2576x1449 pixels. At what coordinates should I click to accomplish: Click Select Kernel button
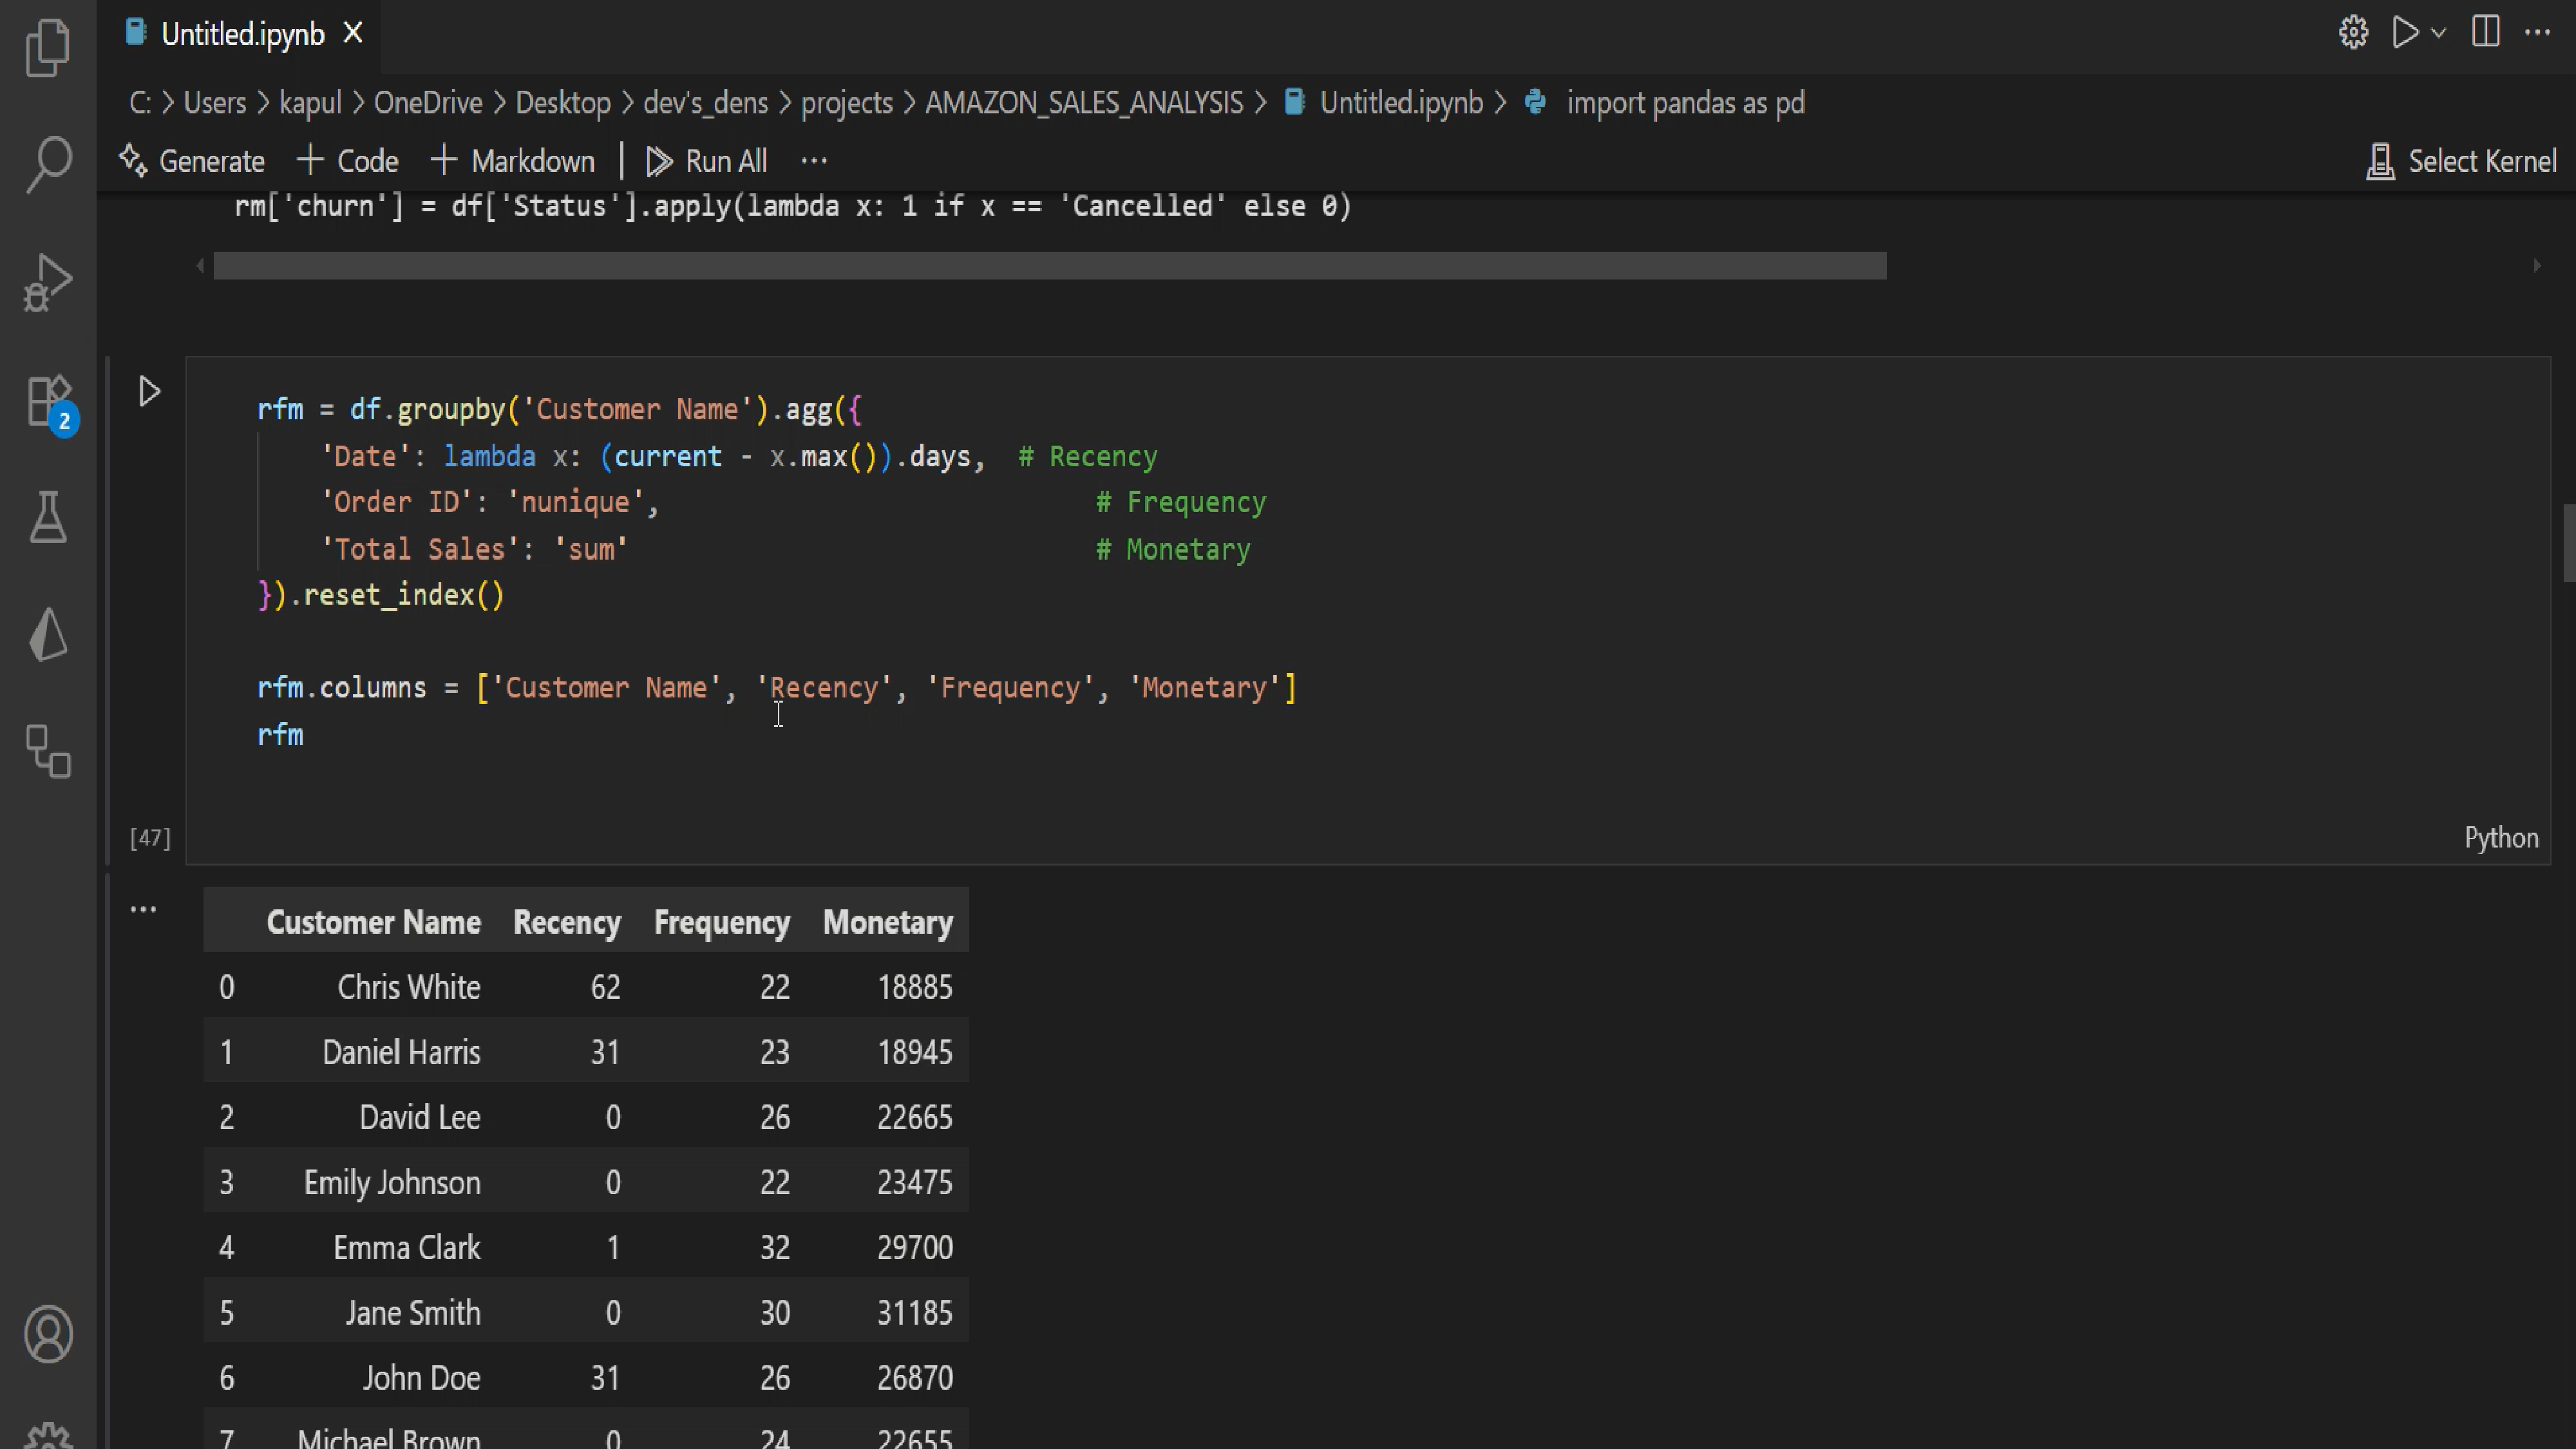point(2461,161)
